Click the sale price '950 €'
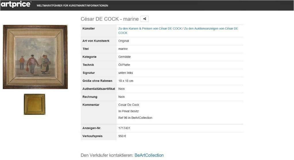The image size is (294, 160). click(x=122, y=136)
